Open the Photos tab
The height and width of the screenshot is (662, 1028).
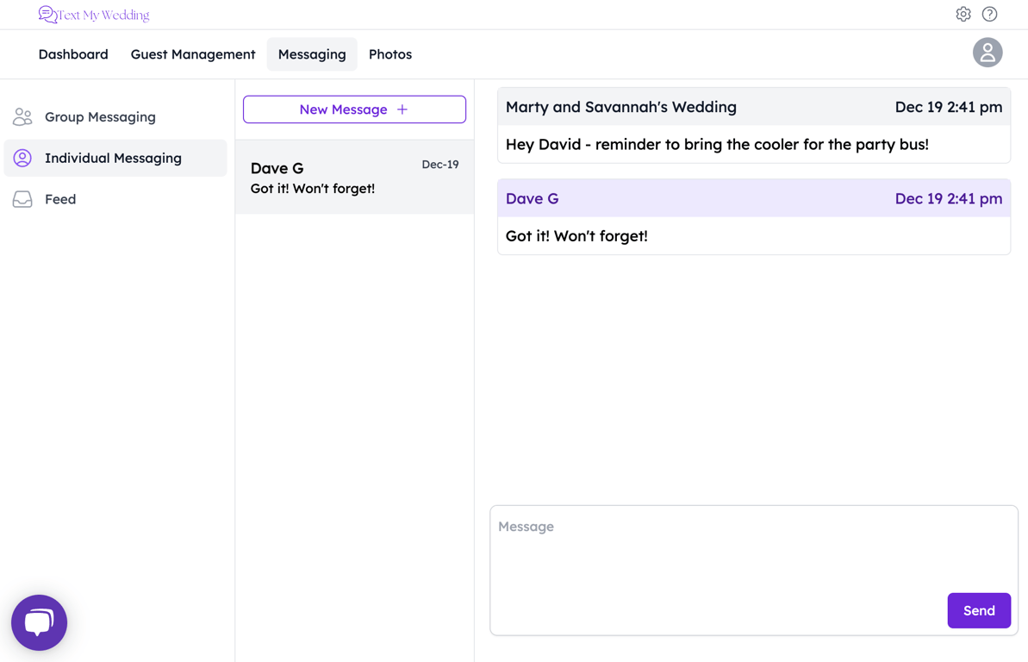coord(390,54)
